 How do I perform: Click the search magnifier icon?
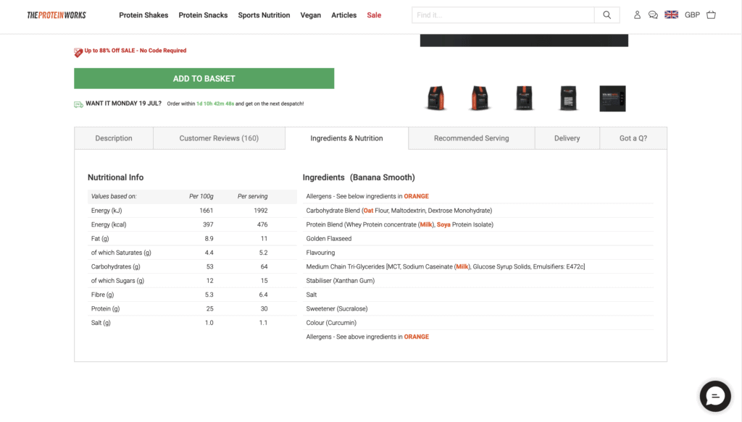click(606, 15)
